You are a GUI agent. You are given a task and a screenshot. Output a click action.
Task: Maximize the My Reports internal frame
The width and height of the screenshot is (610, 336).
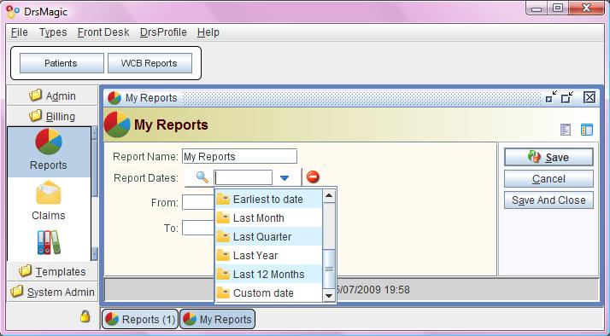pos(567,97)
